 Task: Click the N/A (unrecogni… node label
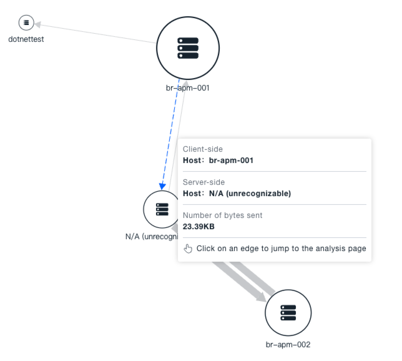pyautogui.click(x=151, y=237)
